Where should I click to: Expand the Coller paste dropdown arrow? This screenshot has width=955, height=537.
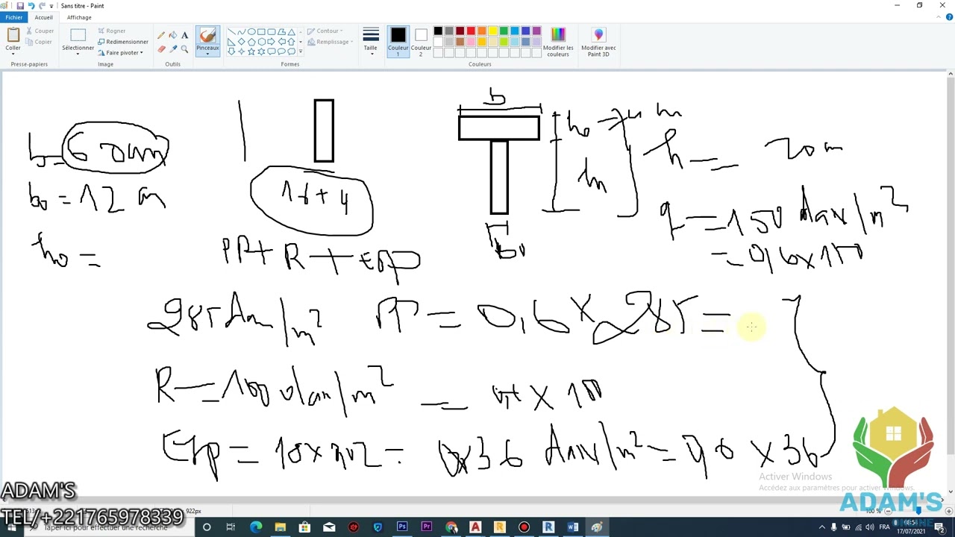13,55
